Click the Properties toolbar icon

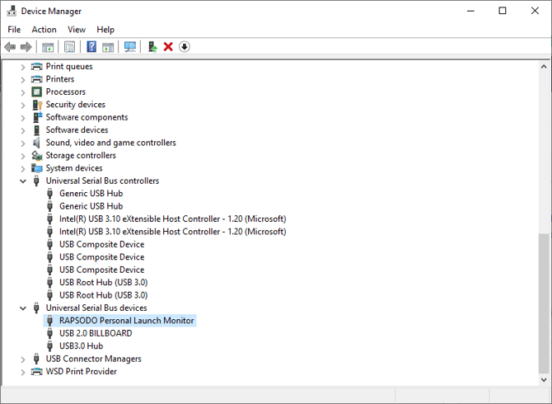70,47
